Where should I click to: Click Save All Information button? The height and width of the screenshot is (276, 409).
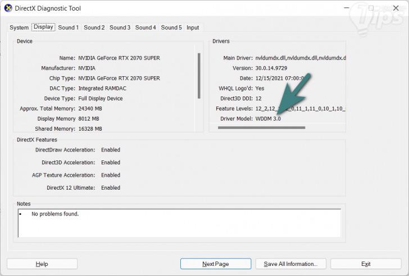click(291, 264)
